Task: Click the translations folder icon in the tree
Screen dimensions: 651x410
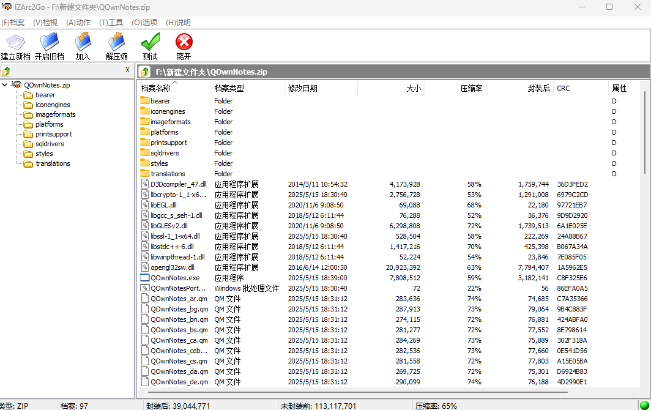Action: click(x=28, y=163)
